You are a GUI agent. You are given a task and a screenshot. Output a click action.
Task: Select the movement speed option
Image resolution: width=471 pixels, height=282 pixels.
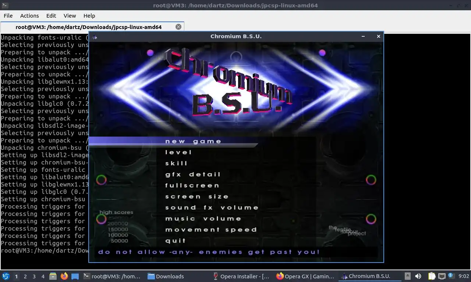coord(211,229)
